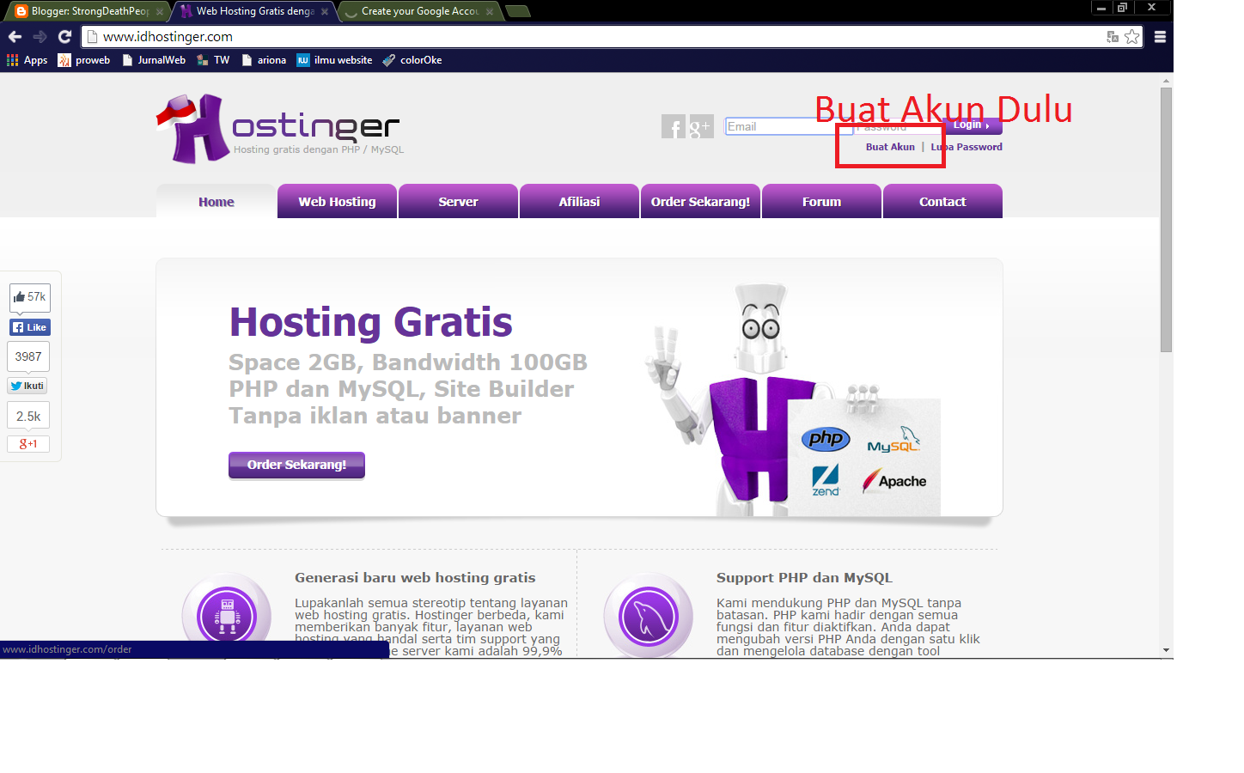Open the Order Sekarang! navigation item
Viewport: 1244px width, 773px height.
[x=700, y=202]
